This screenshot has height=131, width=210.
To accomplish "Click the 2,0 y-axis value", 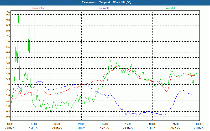I will coord(8,95).
